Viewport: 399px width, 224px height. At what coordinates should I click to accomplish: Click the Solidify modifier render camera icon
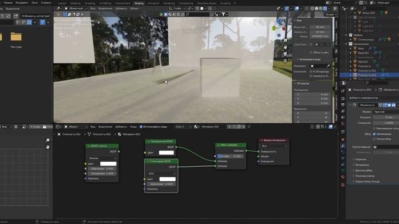[393, 105]
